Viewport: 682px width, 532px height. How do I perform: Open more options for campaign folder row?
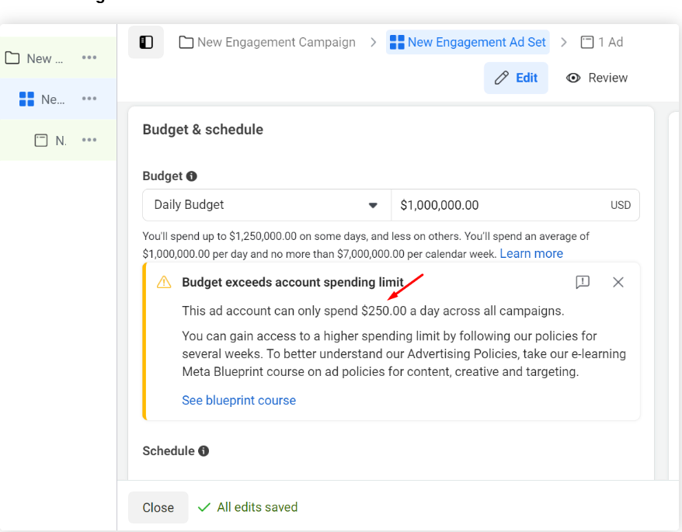[89, 58]
